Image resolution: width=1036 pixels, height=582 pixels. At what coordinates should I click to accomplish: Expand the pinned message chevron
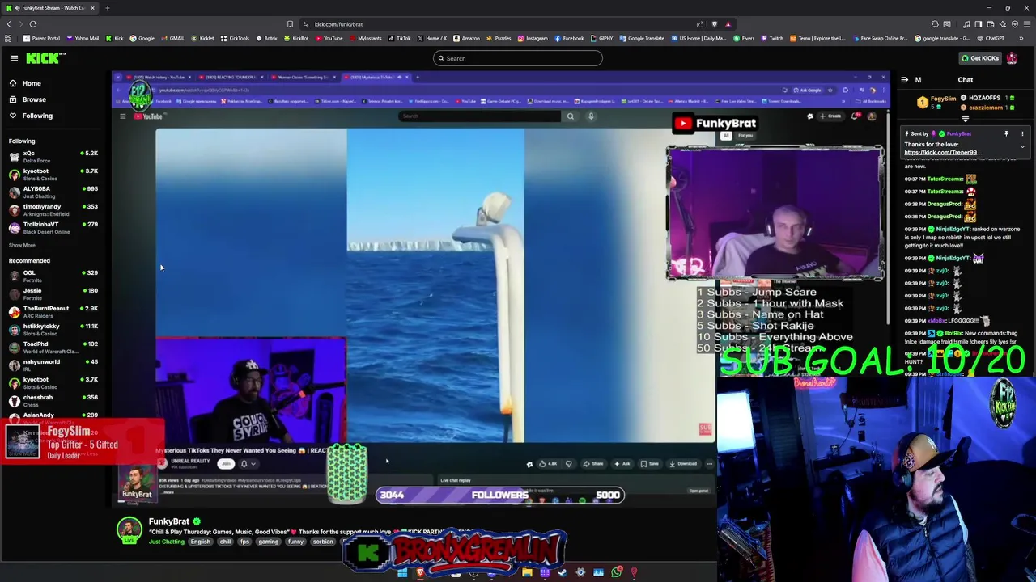(x=1022, y=147)
